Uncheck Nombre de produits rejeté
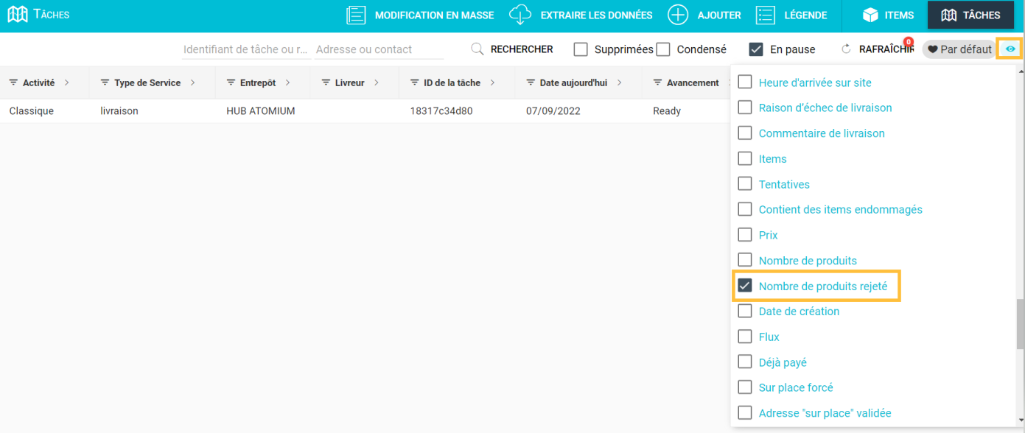This screenshot has height=433, width=1025. click(745, 286)
